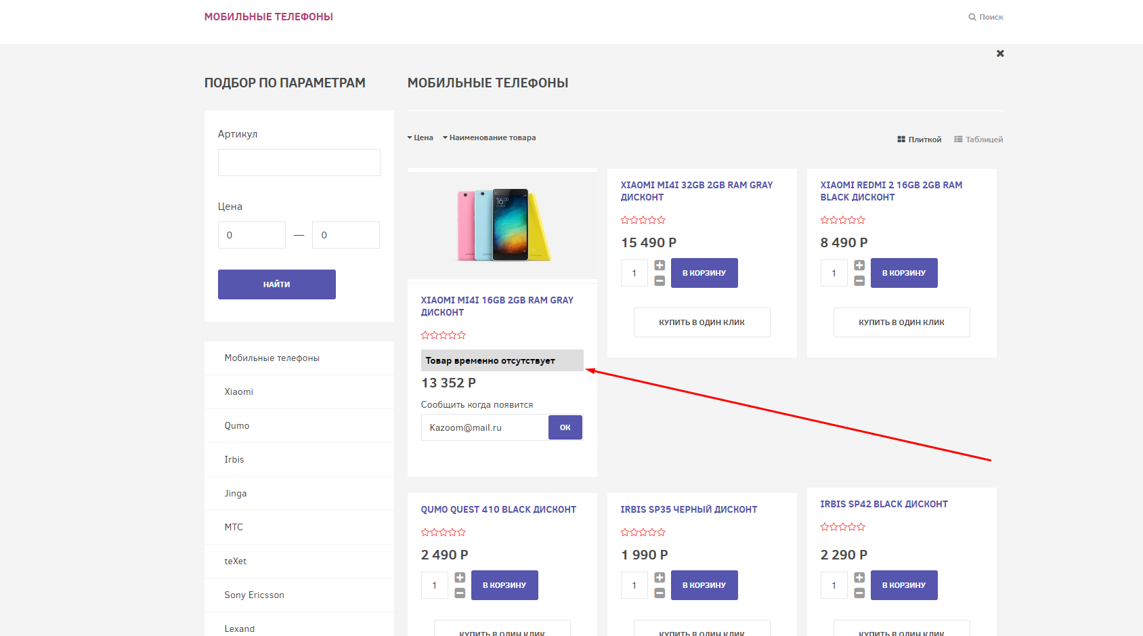Click the minimum price field
The height and width of the screenshot is (636, 1143).
coord(252,235)
